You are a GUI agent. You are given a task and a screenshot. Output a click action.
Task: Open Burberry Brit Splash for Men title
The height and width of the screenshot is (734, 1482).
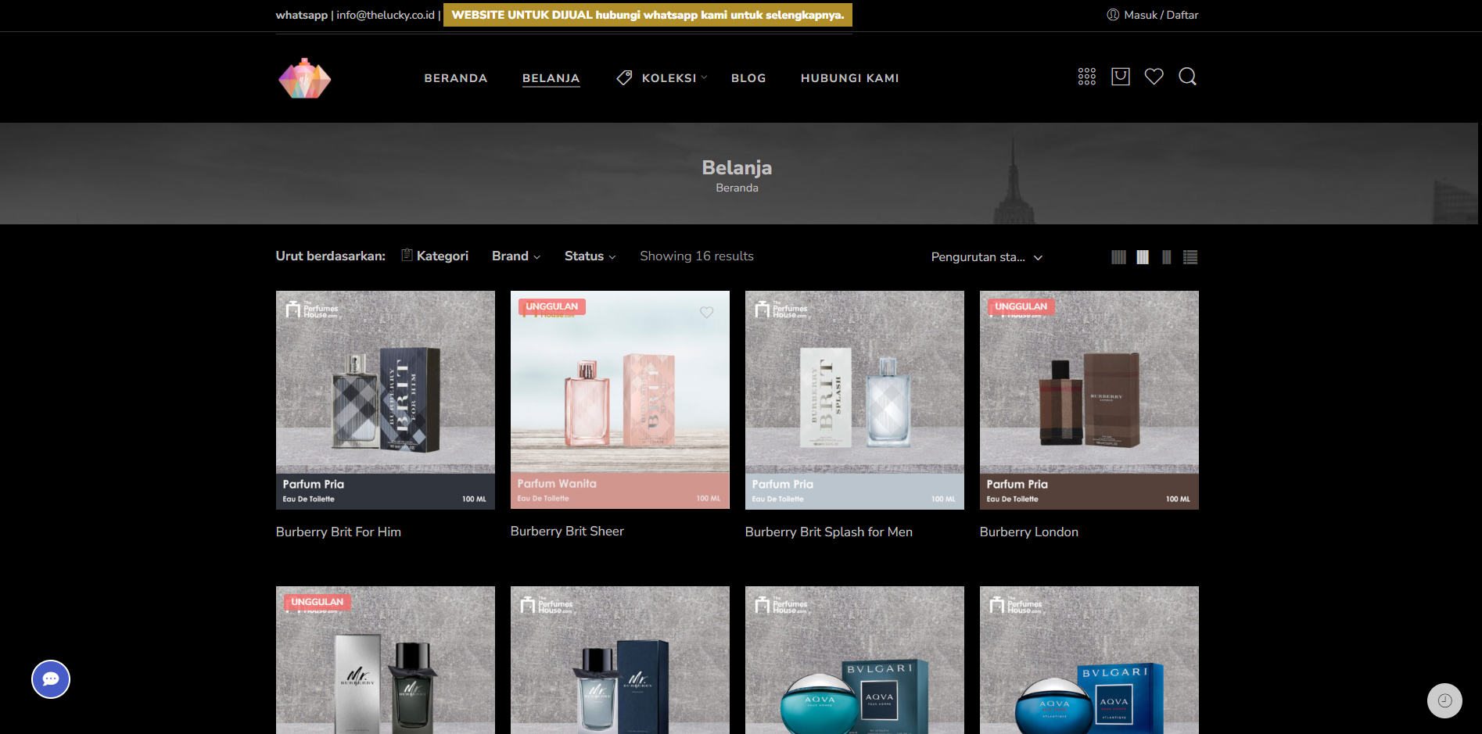click(829, 532)
